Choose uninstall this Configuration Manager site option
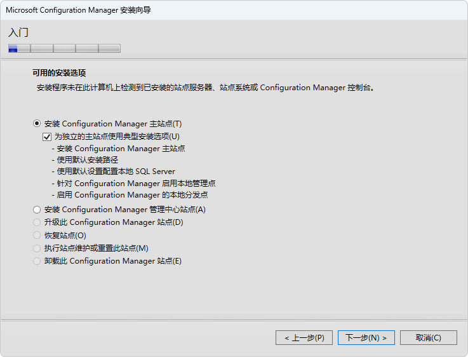Viewport: 468px width, 357px height. [37, 261]
